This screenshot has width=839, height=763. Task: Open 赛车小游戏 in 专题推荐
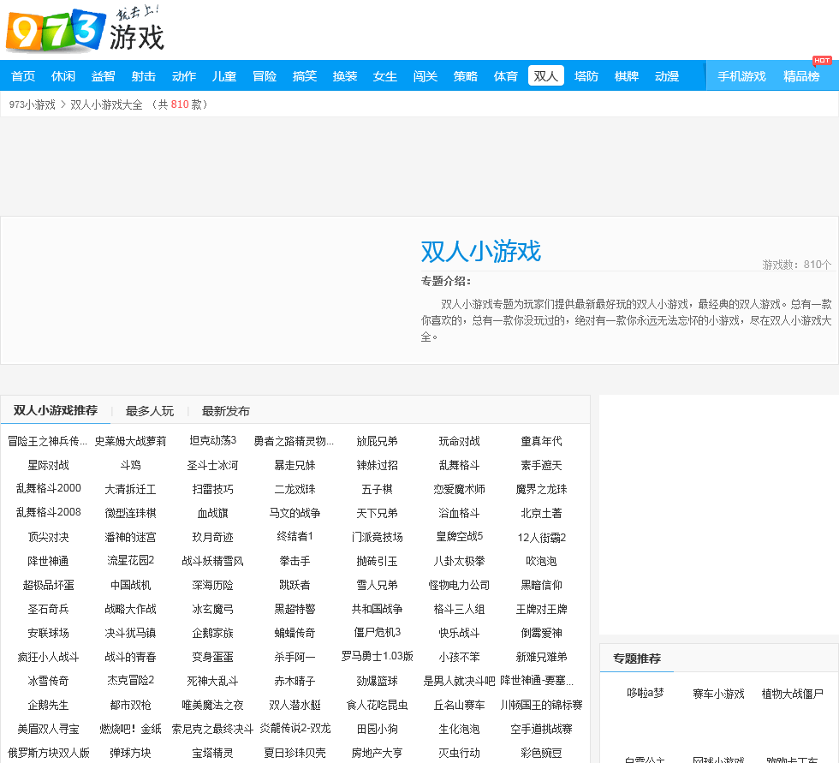pos(718,694)
